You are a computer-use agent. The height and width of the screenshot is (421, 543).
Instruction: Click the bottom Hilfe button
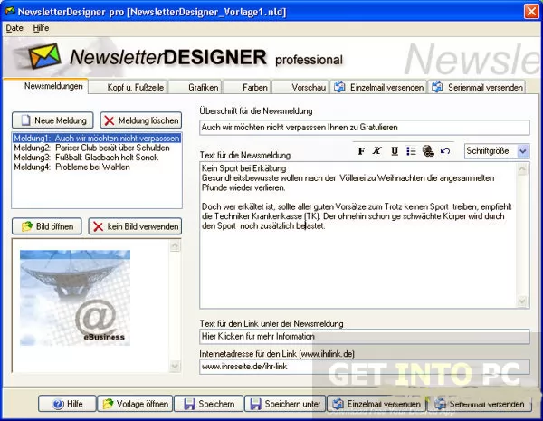(x=67, y=404)
